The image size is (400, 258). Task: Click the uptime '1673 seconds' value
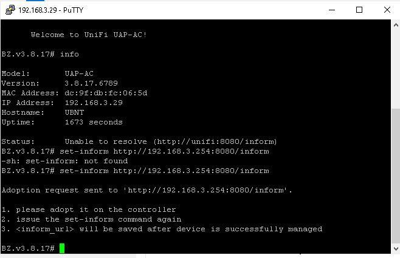[x=94, y=122]
